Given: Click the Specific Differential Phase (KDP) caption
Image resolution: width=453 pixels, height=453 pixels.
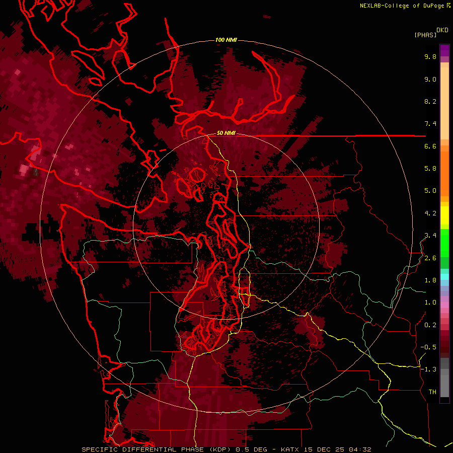Looking at the screenshot, I should 158,449.
